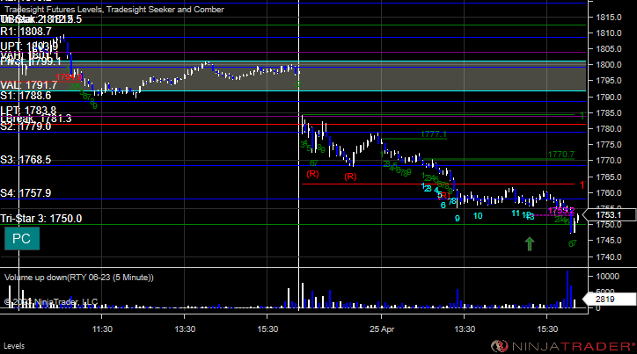637x354 pixels.
Task: Click the 10000 volume axis label
Action: [607, 276]
